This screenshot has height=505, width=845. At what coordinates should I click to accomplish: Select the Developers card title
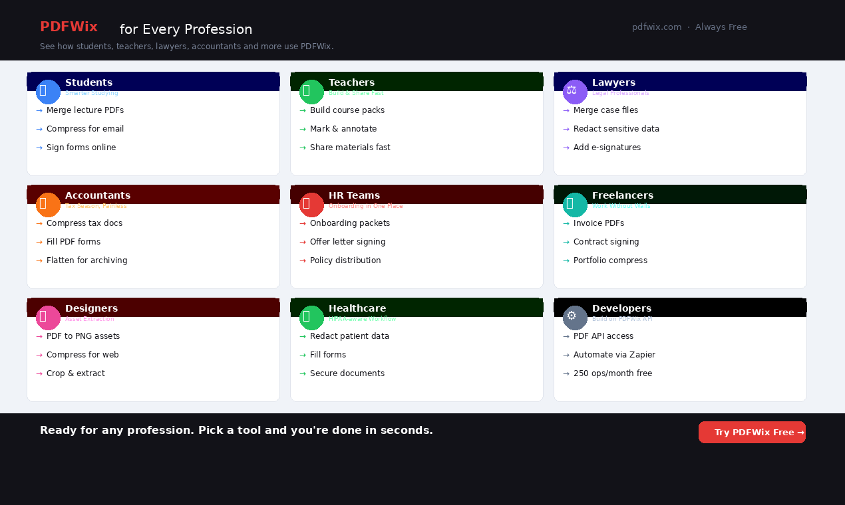click(621, 308)
